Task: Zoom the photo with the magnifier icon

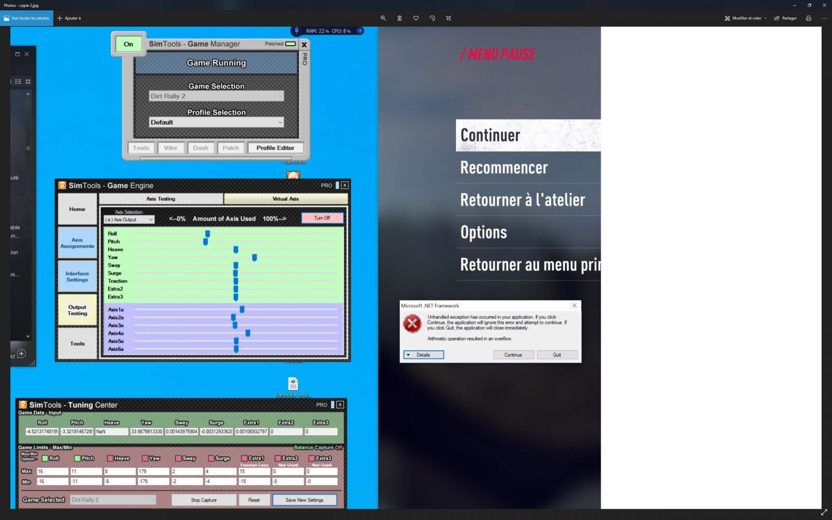Action: click(x=383, y=18)
